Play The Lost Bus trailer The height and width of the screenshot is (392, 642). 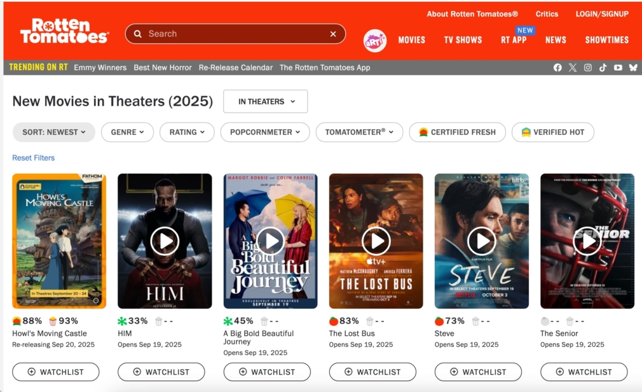pos(376,241)
